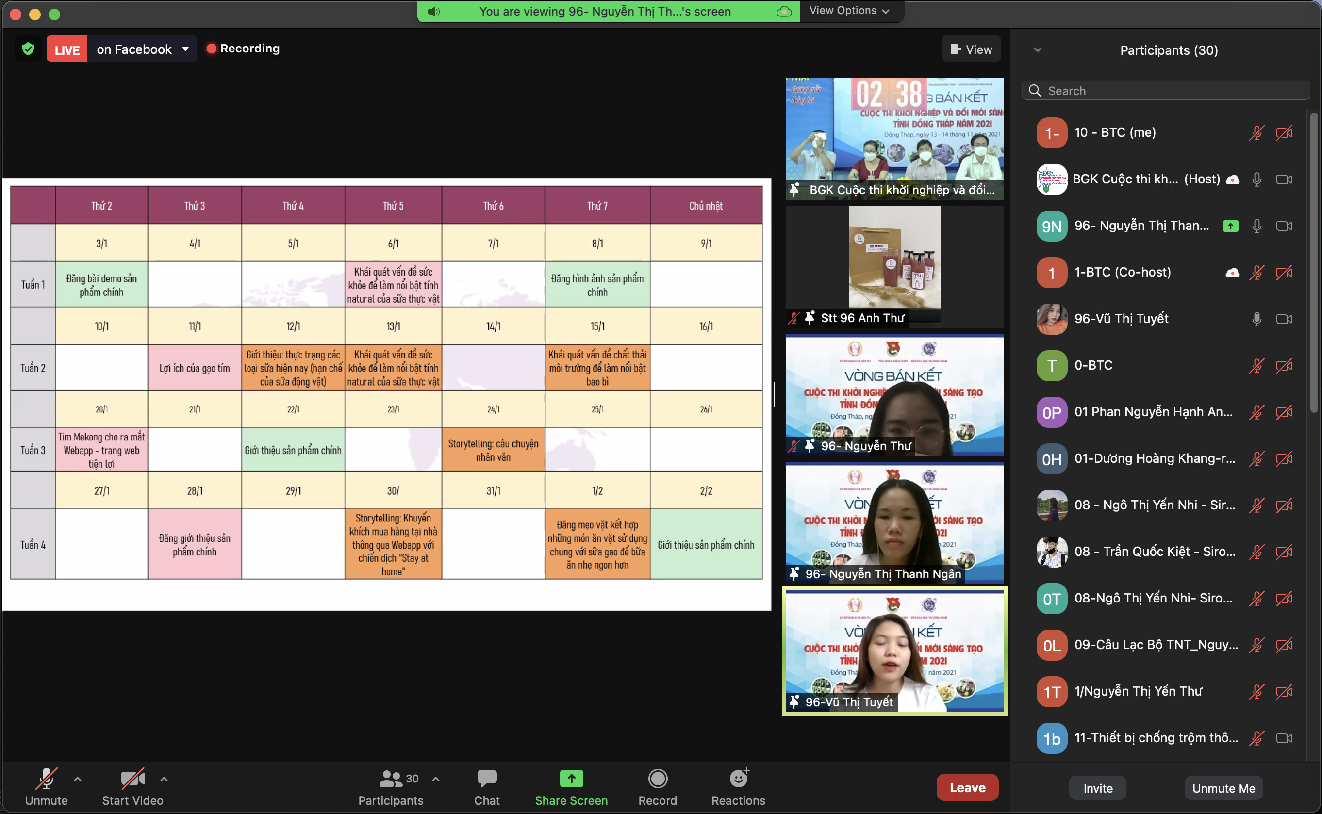Image resolution: width=1322 pixels, height=814 pixels.
Task: Click the microphone icon for BGK host
Action: click(1256, 179)
